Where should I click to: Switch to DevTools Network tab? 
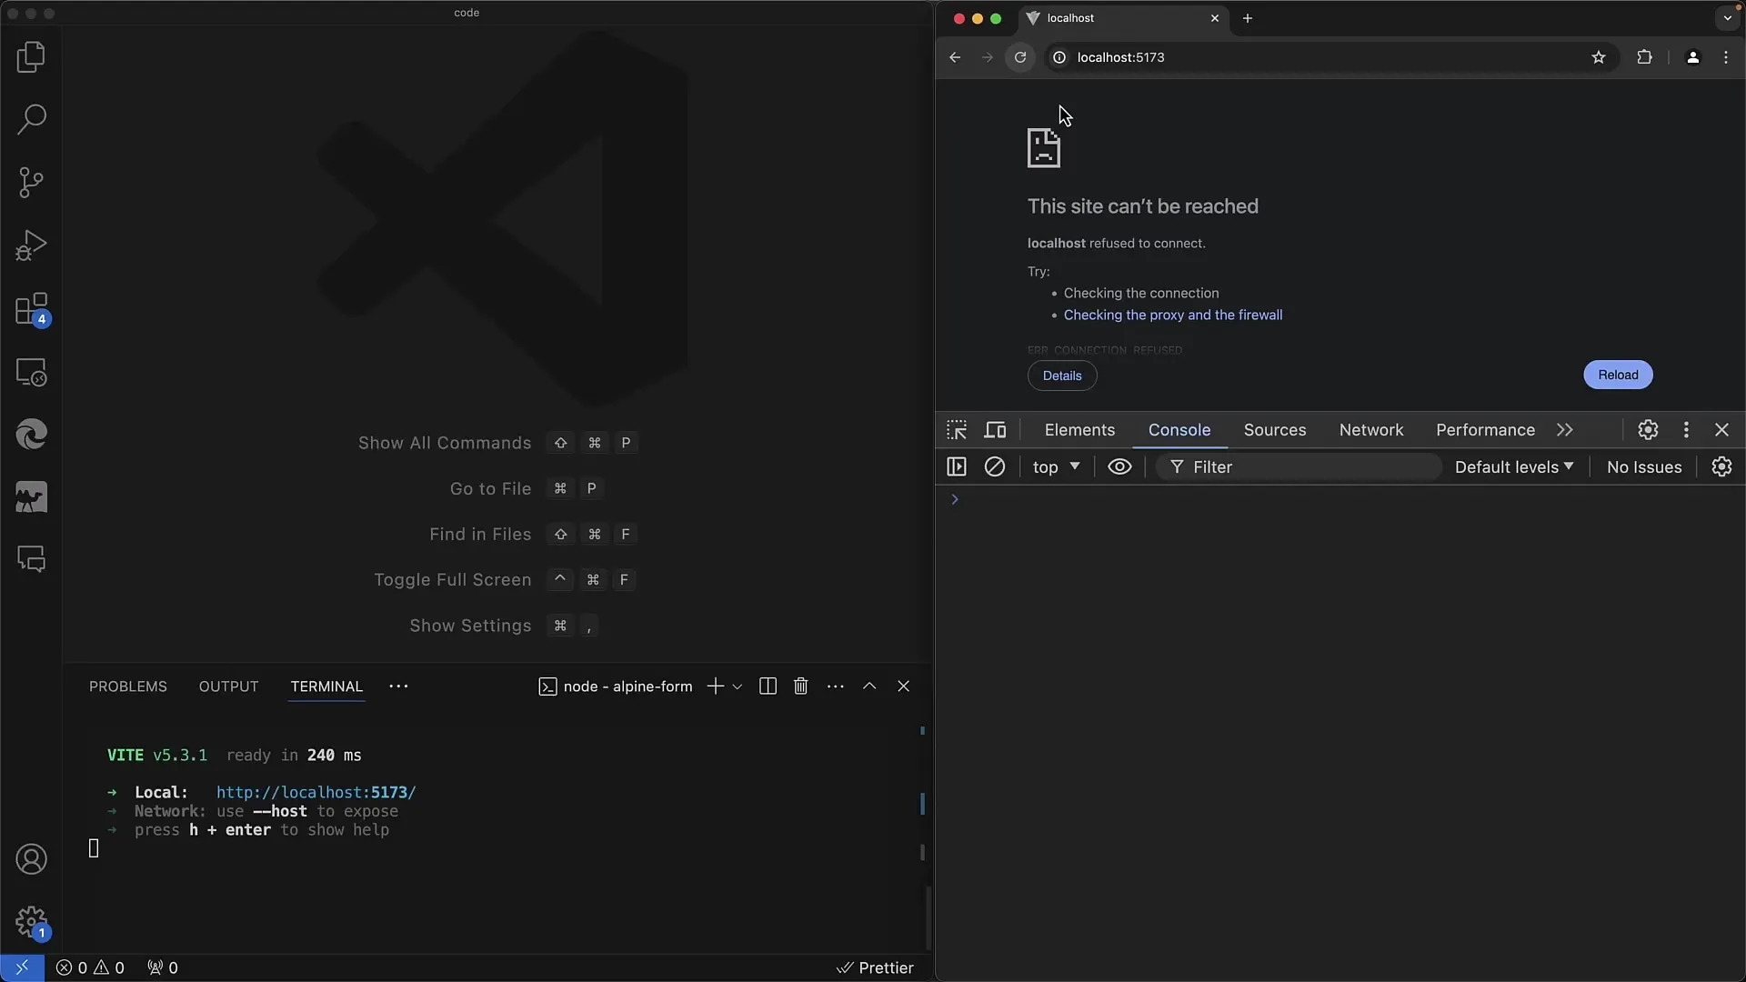[1371, 430]
